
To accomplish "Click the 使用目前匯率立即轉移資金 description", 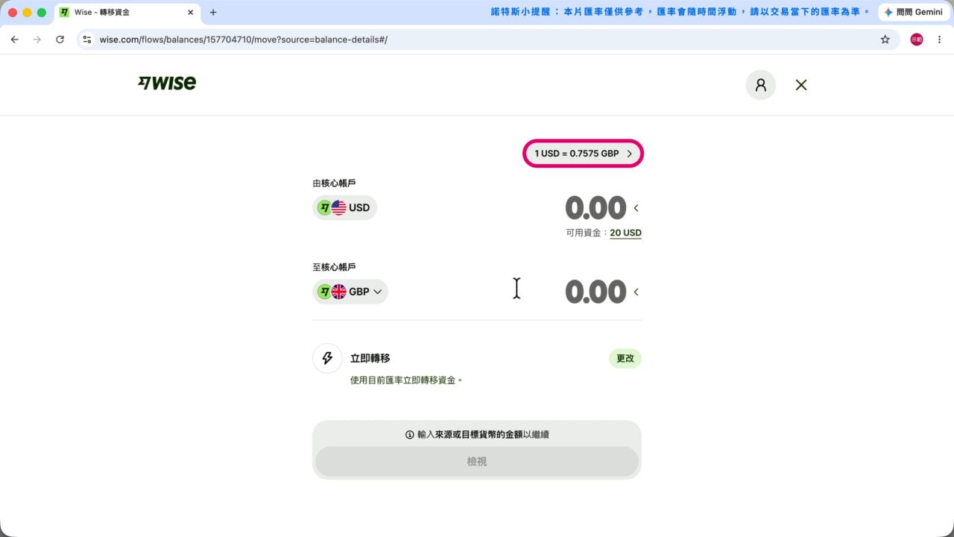I will pyautogui.click(x=406, y=380).
